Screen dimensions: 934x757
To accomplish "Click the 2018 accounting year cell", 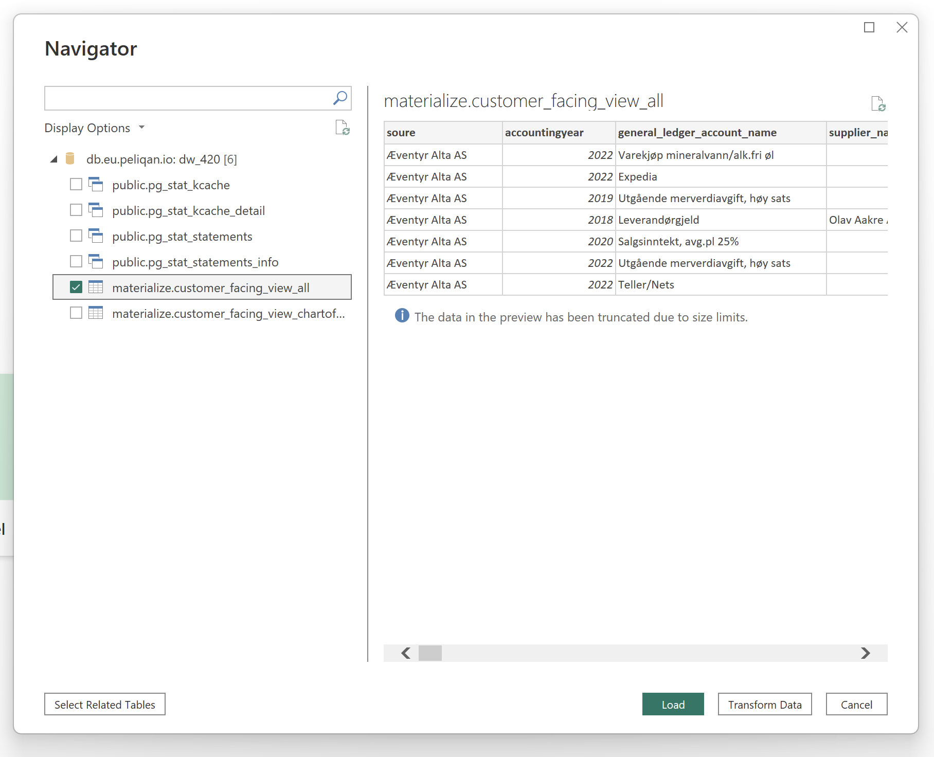I will point(559,220).
